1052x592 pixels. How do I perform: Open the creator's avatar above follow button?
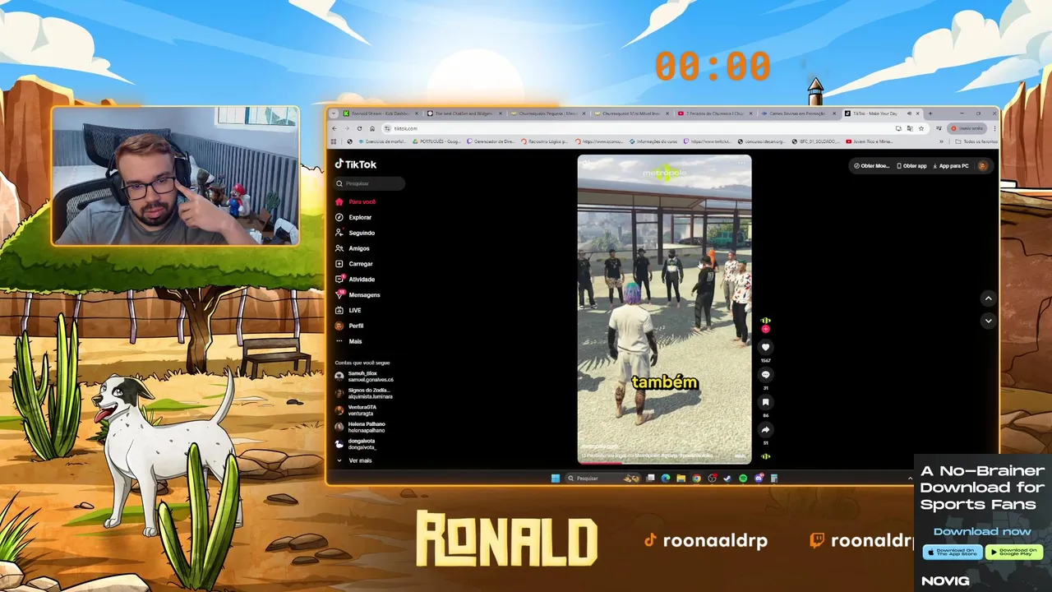pyautogui.click(x=765, y=321)
